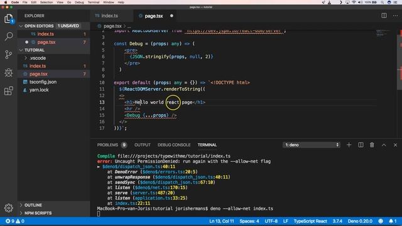
Task: Open the Problems panel tab
Action: pyautogui.click(x=107, y=145)
